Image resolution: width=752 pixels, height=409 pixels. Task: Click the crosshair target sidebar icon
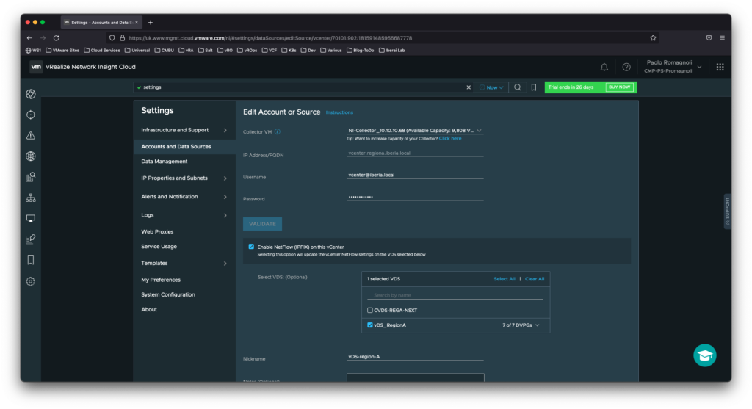click(x=31, y=115)
